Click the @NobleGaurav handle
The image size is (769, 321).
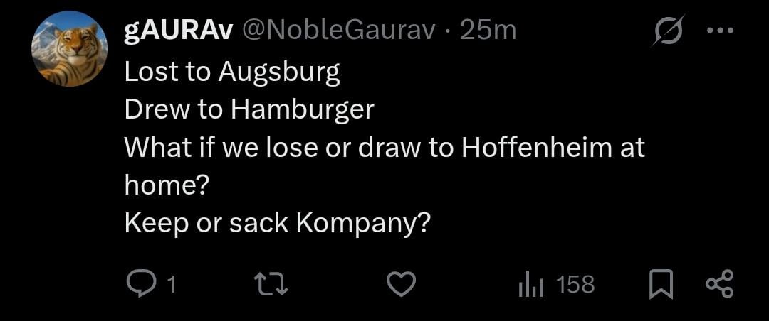pos(338,31)
